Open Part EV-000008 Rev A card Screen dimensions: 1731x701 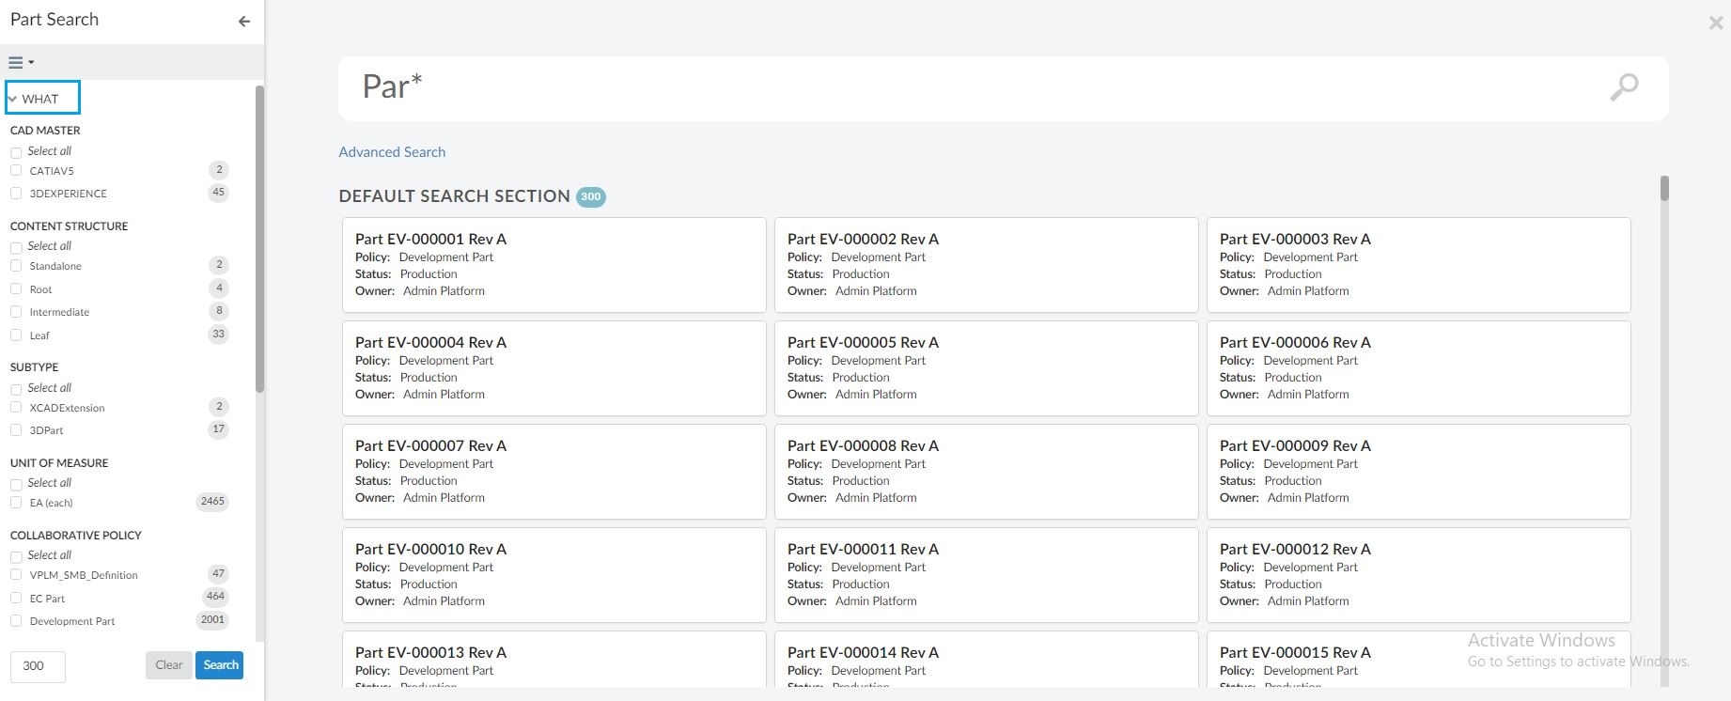[863, 446]
